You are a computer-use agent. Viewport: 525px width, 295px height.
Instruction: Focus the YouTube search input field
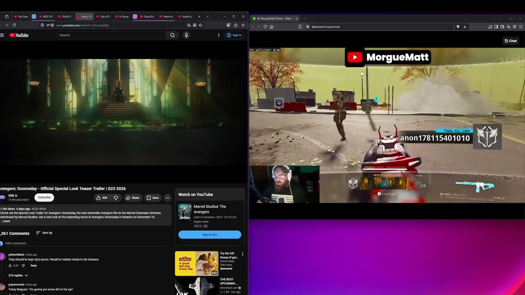click(x=112, y=35)
